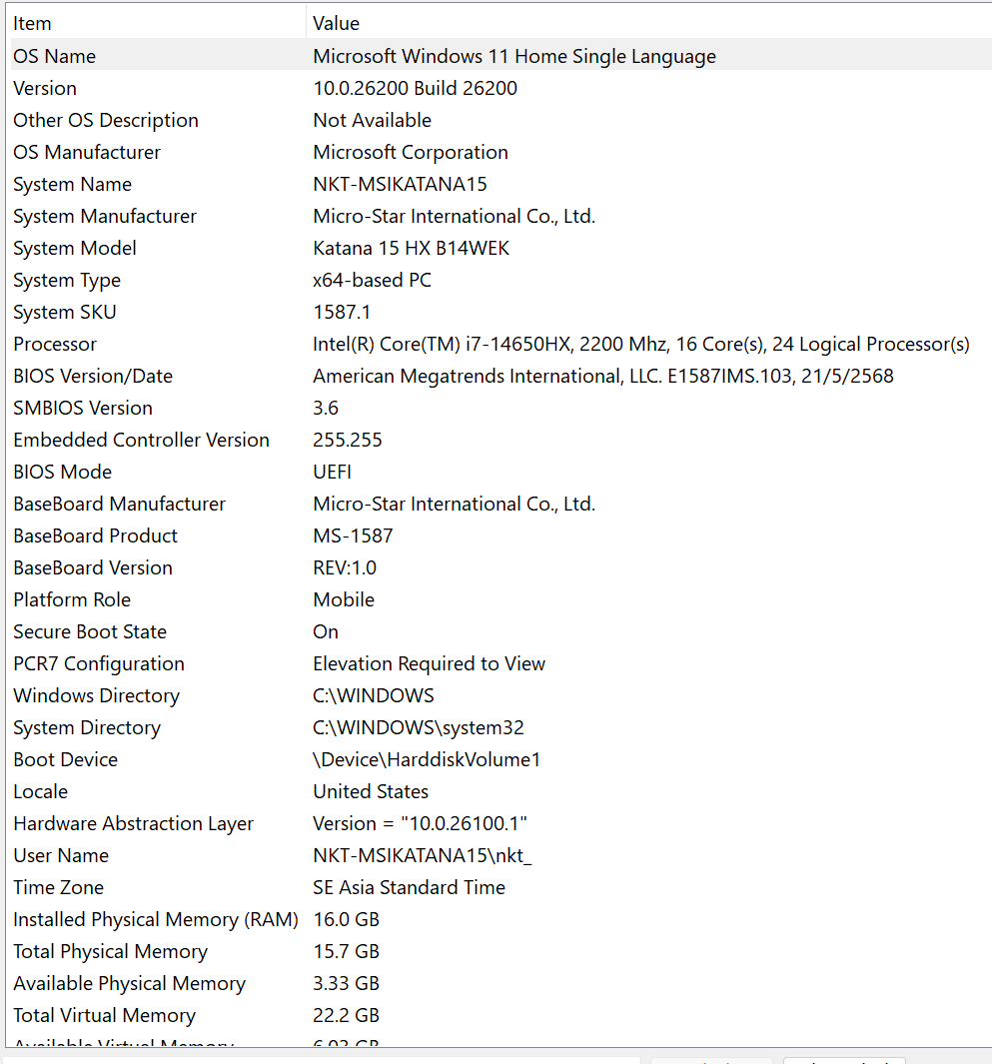
Task: Click the 'x64-based PC' value
Action: 372,280
